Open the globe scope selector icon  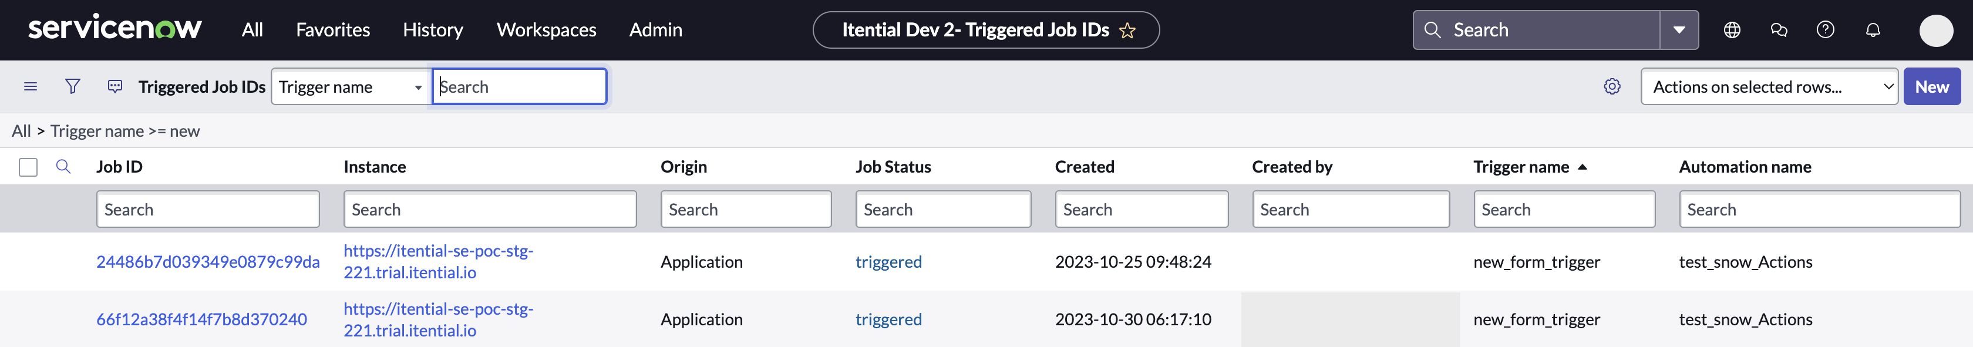1732,30
